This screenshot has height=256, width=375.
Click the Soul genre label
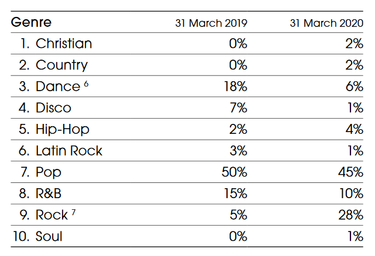tap(49, 237)
